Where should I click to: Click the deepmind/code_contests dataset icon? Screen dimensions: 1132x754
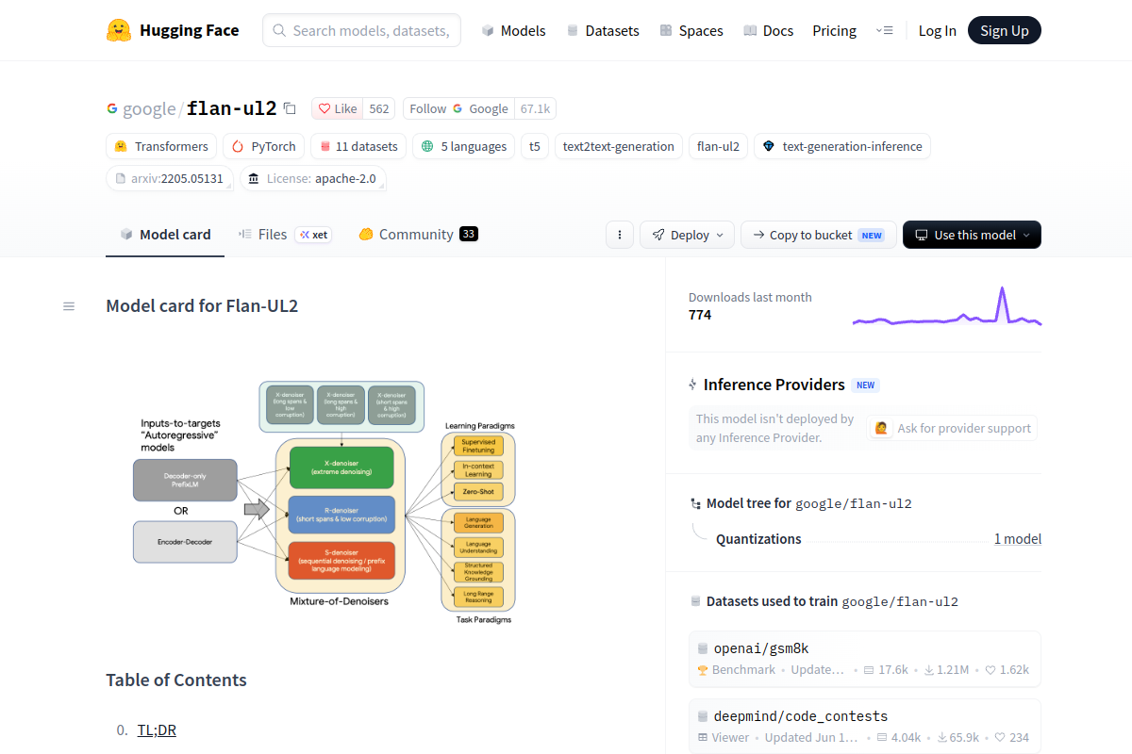pyautogui.click(x=703, y=716)
